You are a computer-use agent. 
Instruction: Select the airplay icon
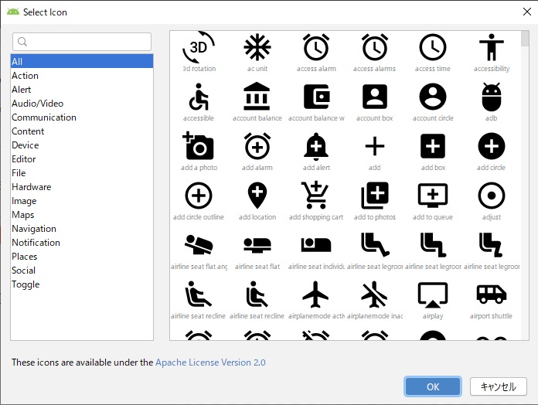433,295
